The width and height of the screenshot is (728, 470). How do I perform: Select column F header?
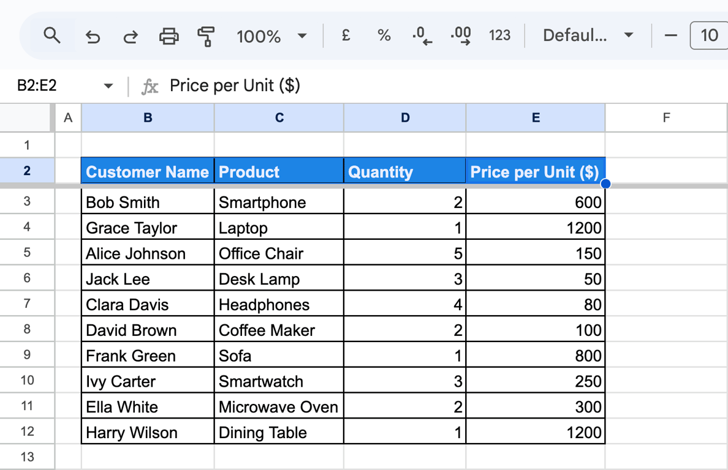tap(666, 117)
